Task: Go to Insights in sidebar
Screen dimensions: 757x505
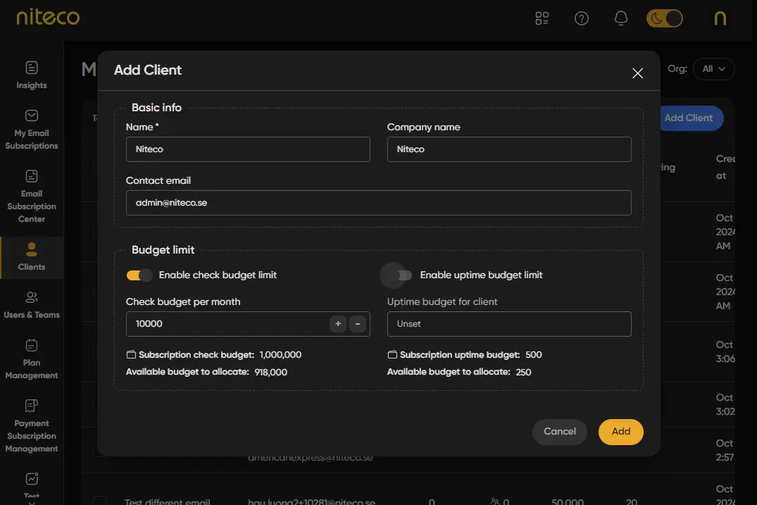Action: [x=32, y=75]
